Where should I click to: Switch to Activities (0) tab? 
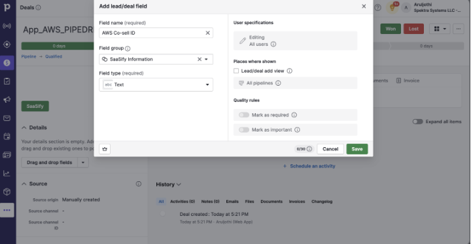[183, 201]
